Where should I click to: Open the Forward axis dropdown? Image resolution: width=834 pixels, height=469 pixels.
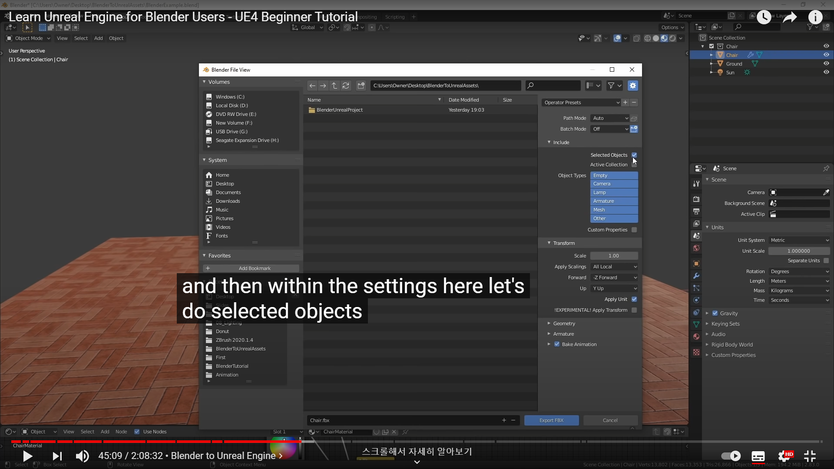coord(614,277)
